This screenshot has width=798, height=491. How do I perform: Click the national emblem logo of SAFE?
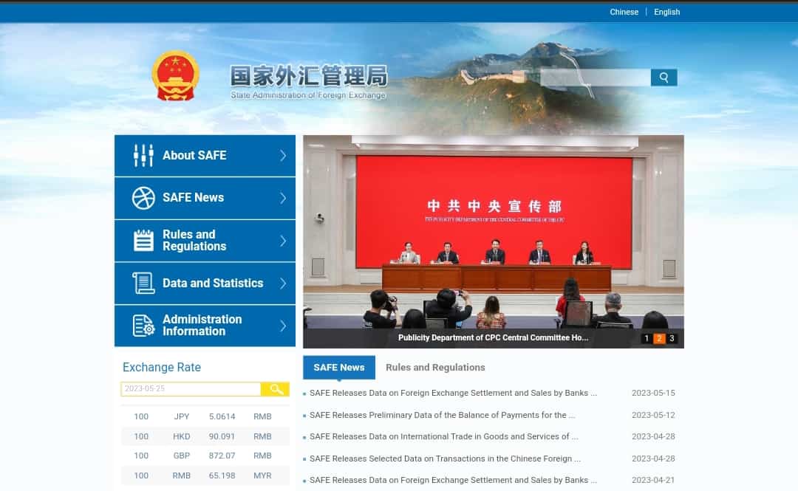click(175, 76)
